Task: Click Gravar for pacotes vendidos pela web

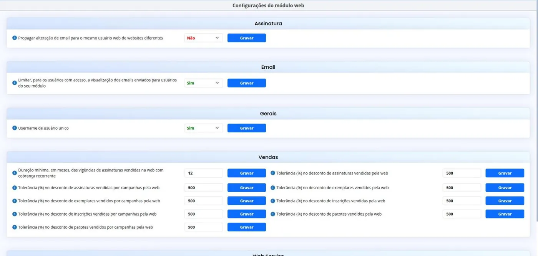Action: point(505,214)
